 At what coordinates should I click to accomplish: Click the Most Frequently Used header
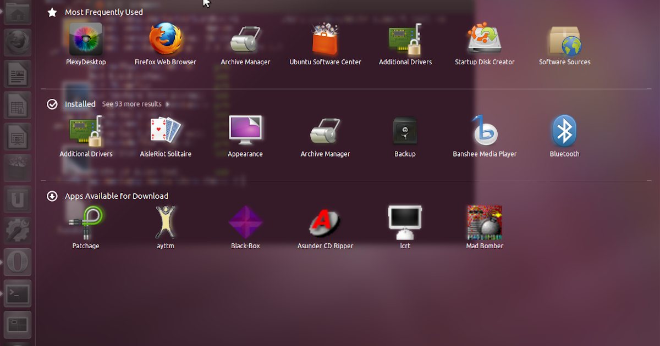click(x=104, y=12)
